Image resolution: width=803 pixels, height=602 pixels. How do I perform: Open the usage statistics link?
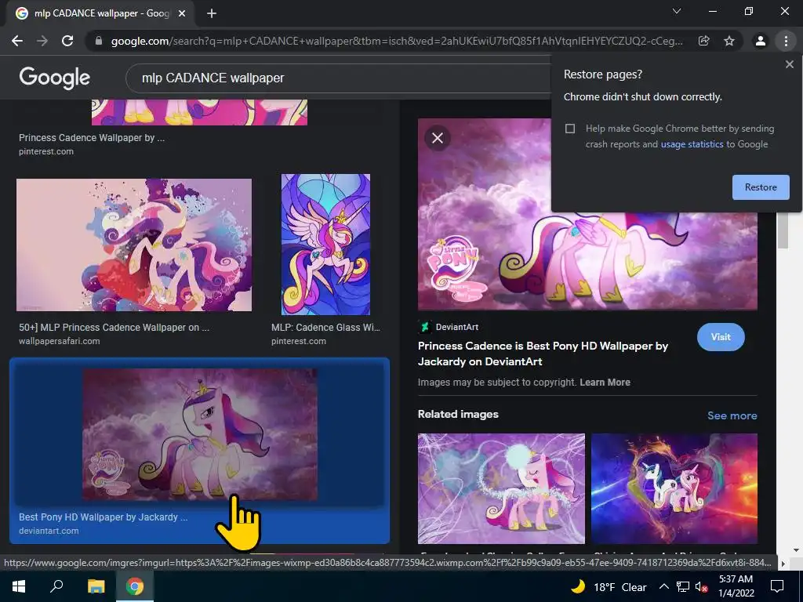coord(692,144)
